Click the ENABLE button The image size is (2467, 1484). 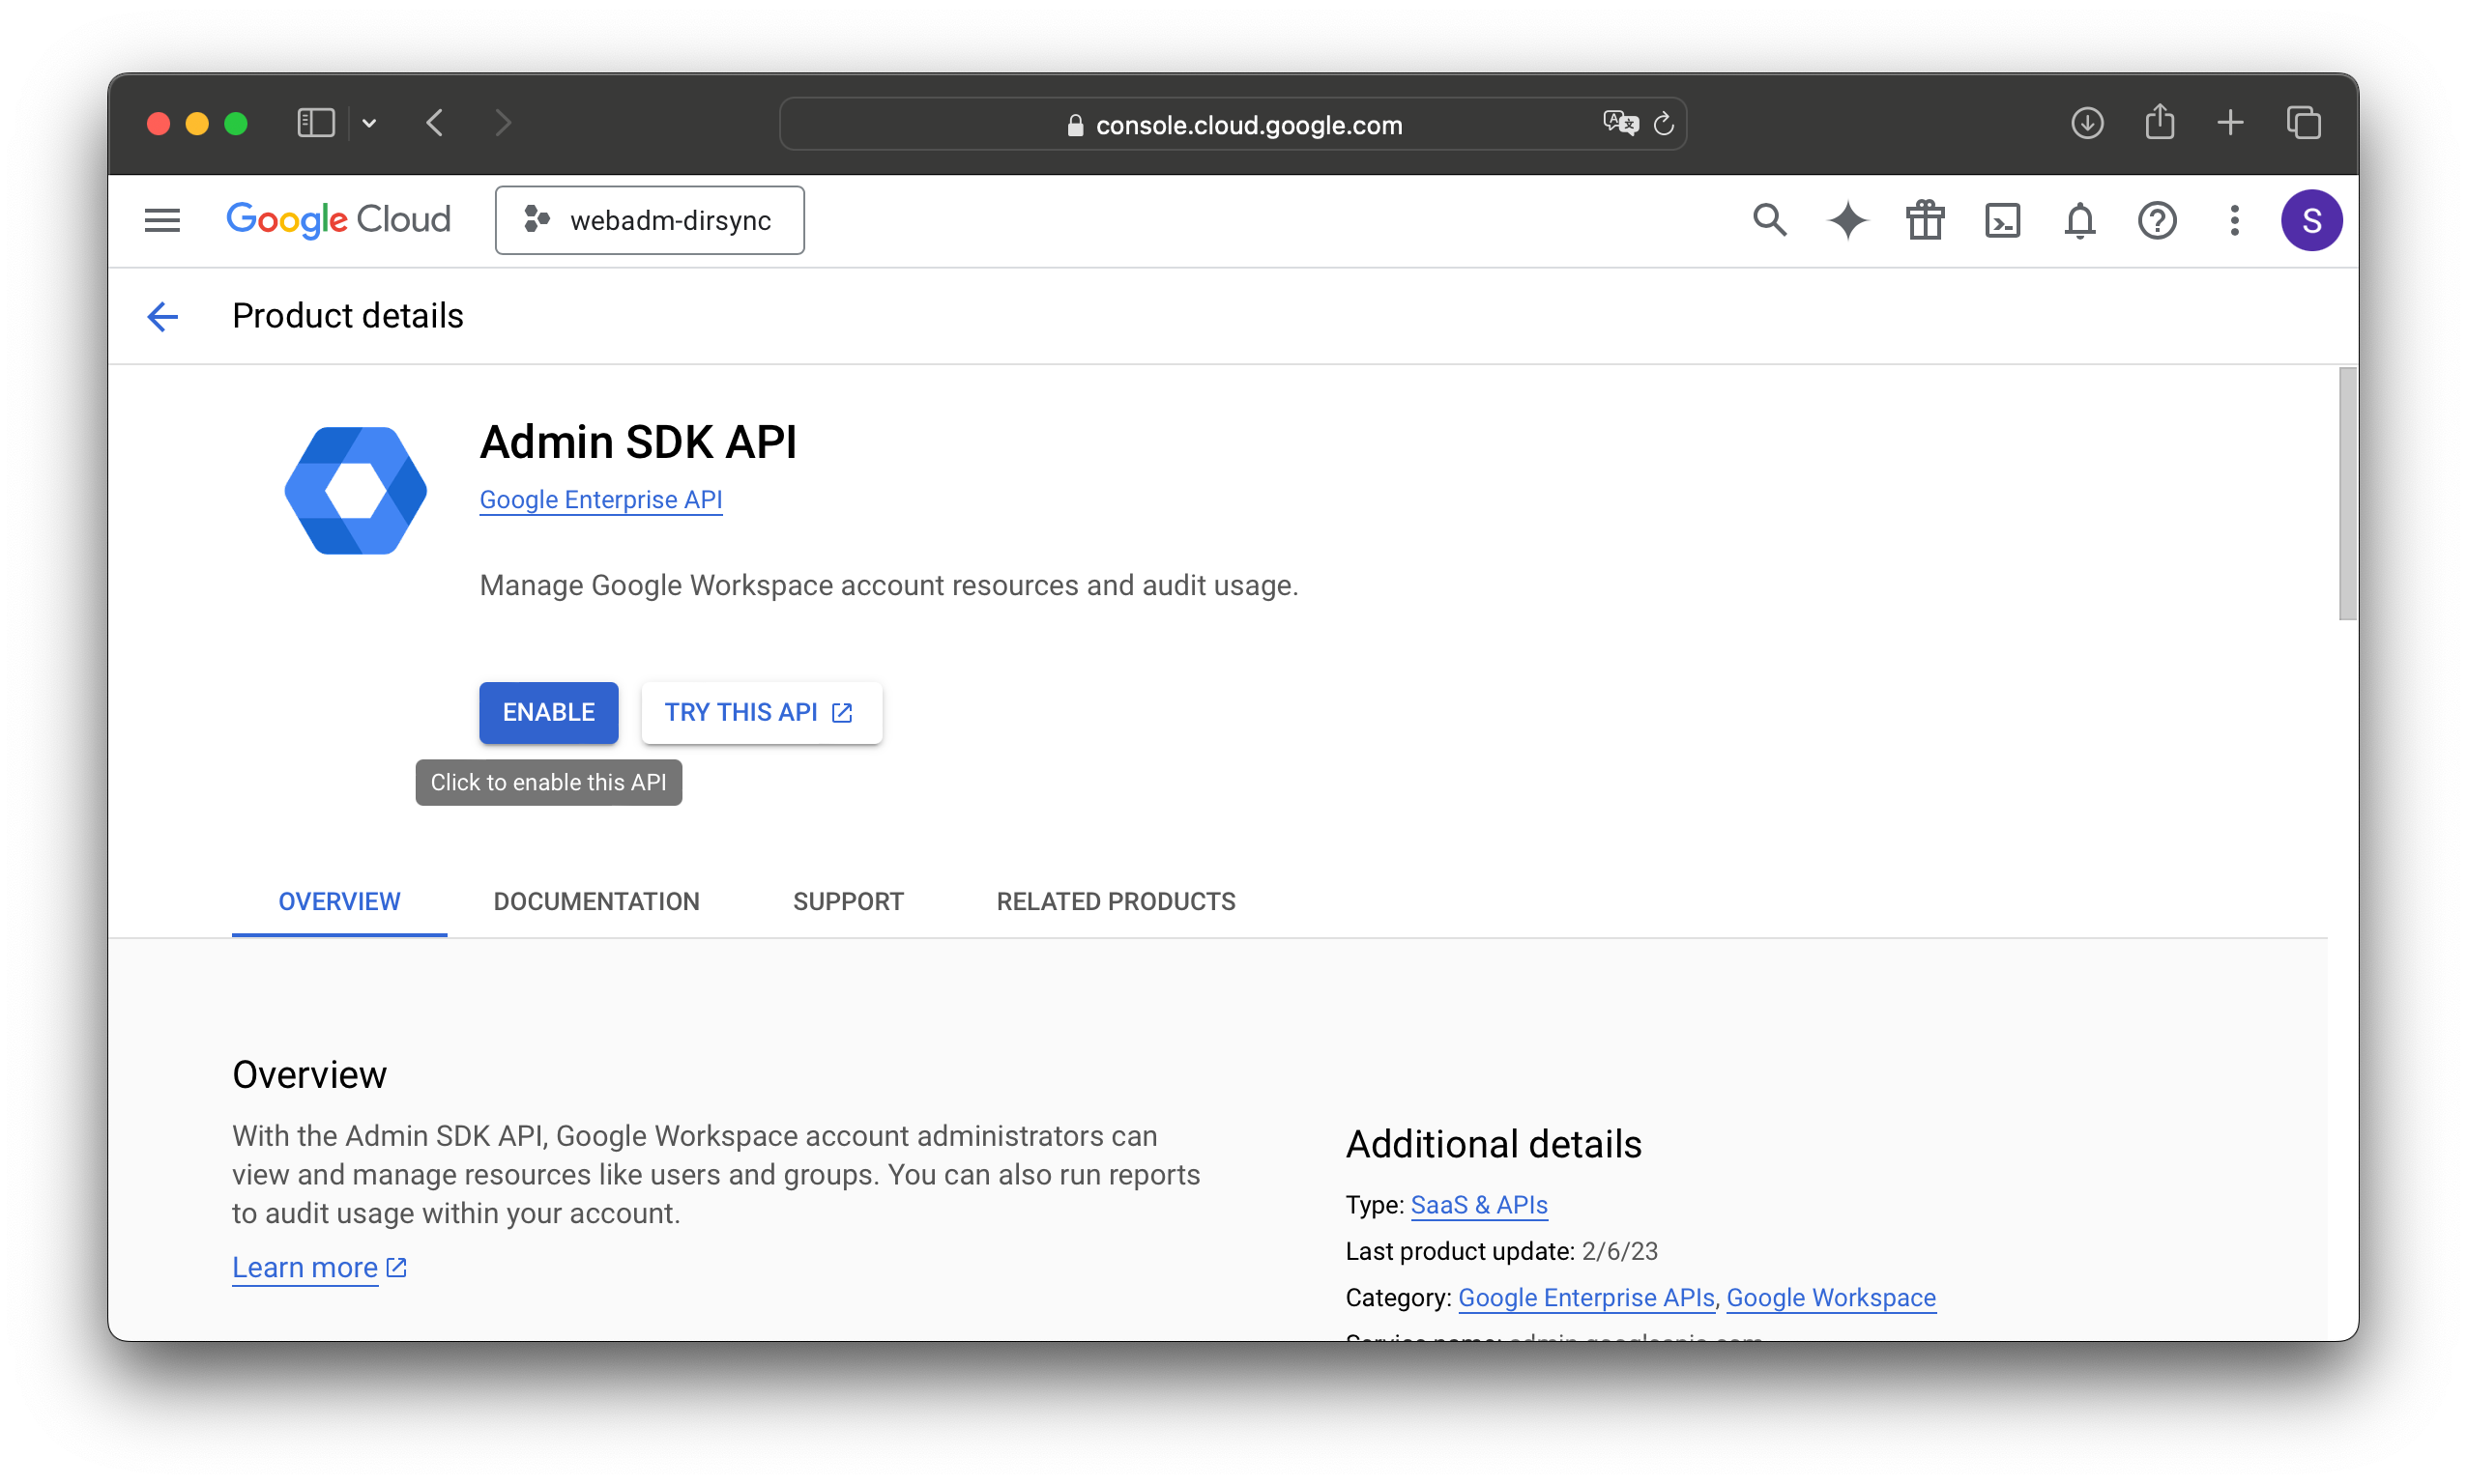coord(548,712)
